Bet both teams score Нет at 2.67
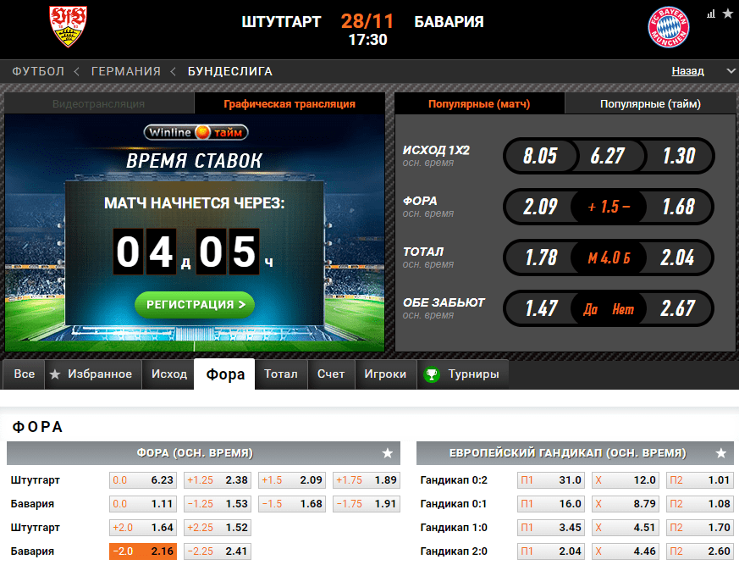The width and height of the screenshot is (739, 565). [678, 308]
